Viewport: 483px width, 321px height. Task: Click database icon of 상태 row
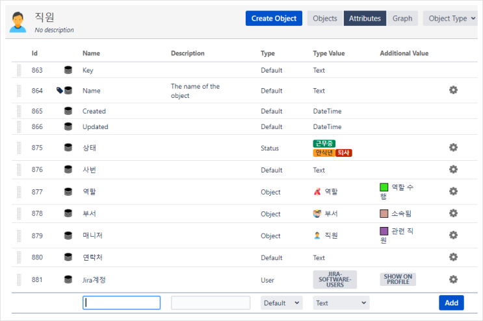pyautogui.click(x=68, y=147)
